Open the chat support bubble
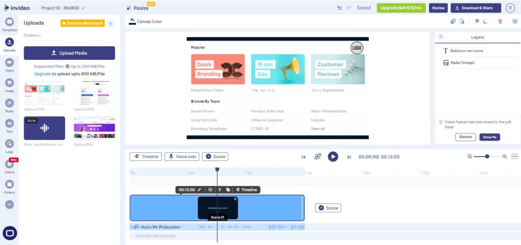Screen dimensions: 521x245 pyautogui.click(x=10, y=233)
